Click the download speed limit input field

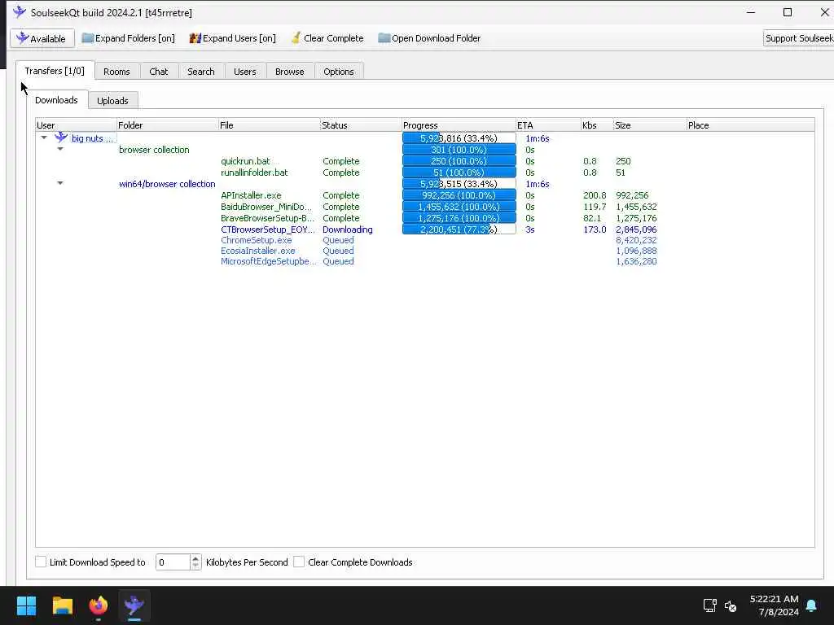(173, 562)
